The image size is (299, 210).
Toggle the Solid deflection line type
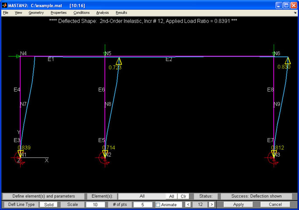pos(49,204)
